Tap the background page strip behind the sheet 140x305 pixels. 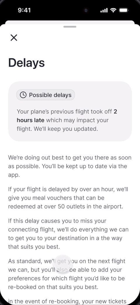(x=70, y=22)
